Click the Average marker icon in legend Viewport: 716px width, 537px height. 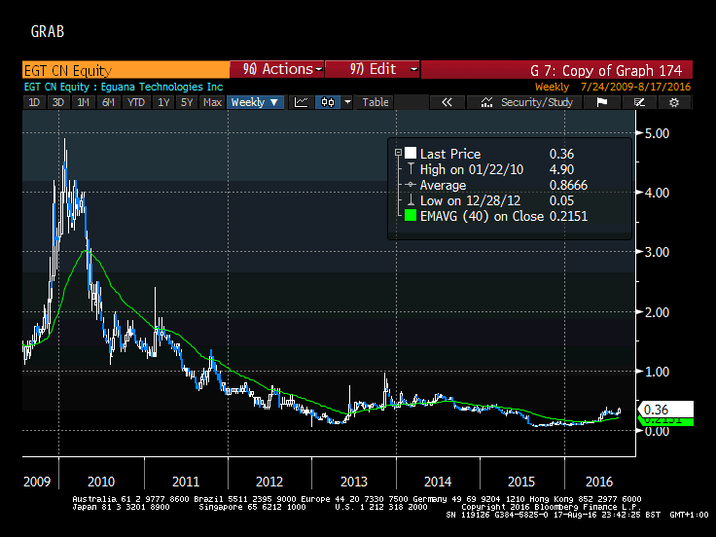click(411, 185)
